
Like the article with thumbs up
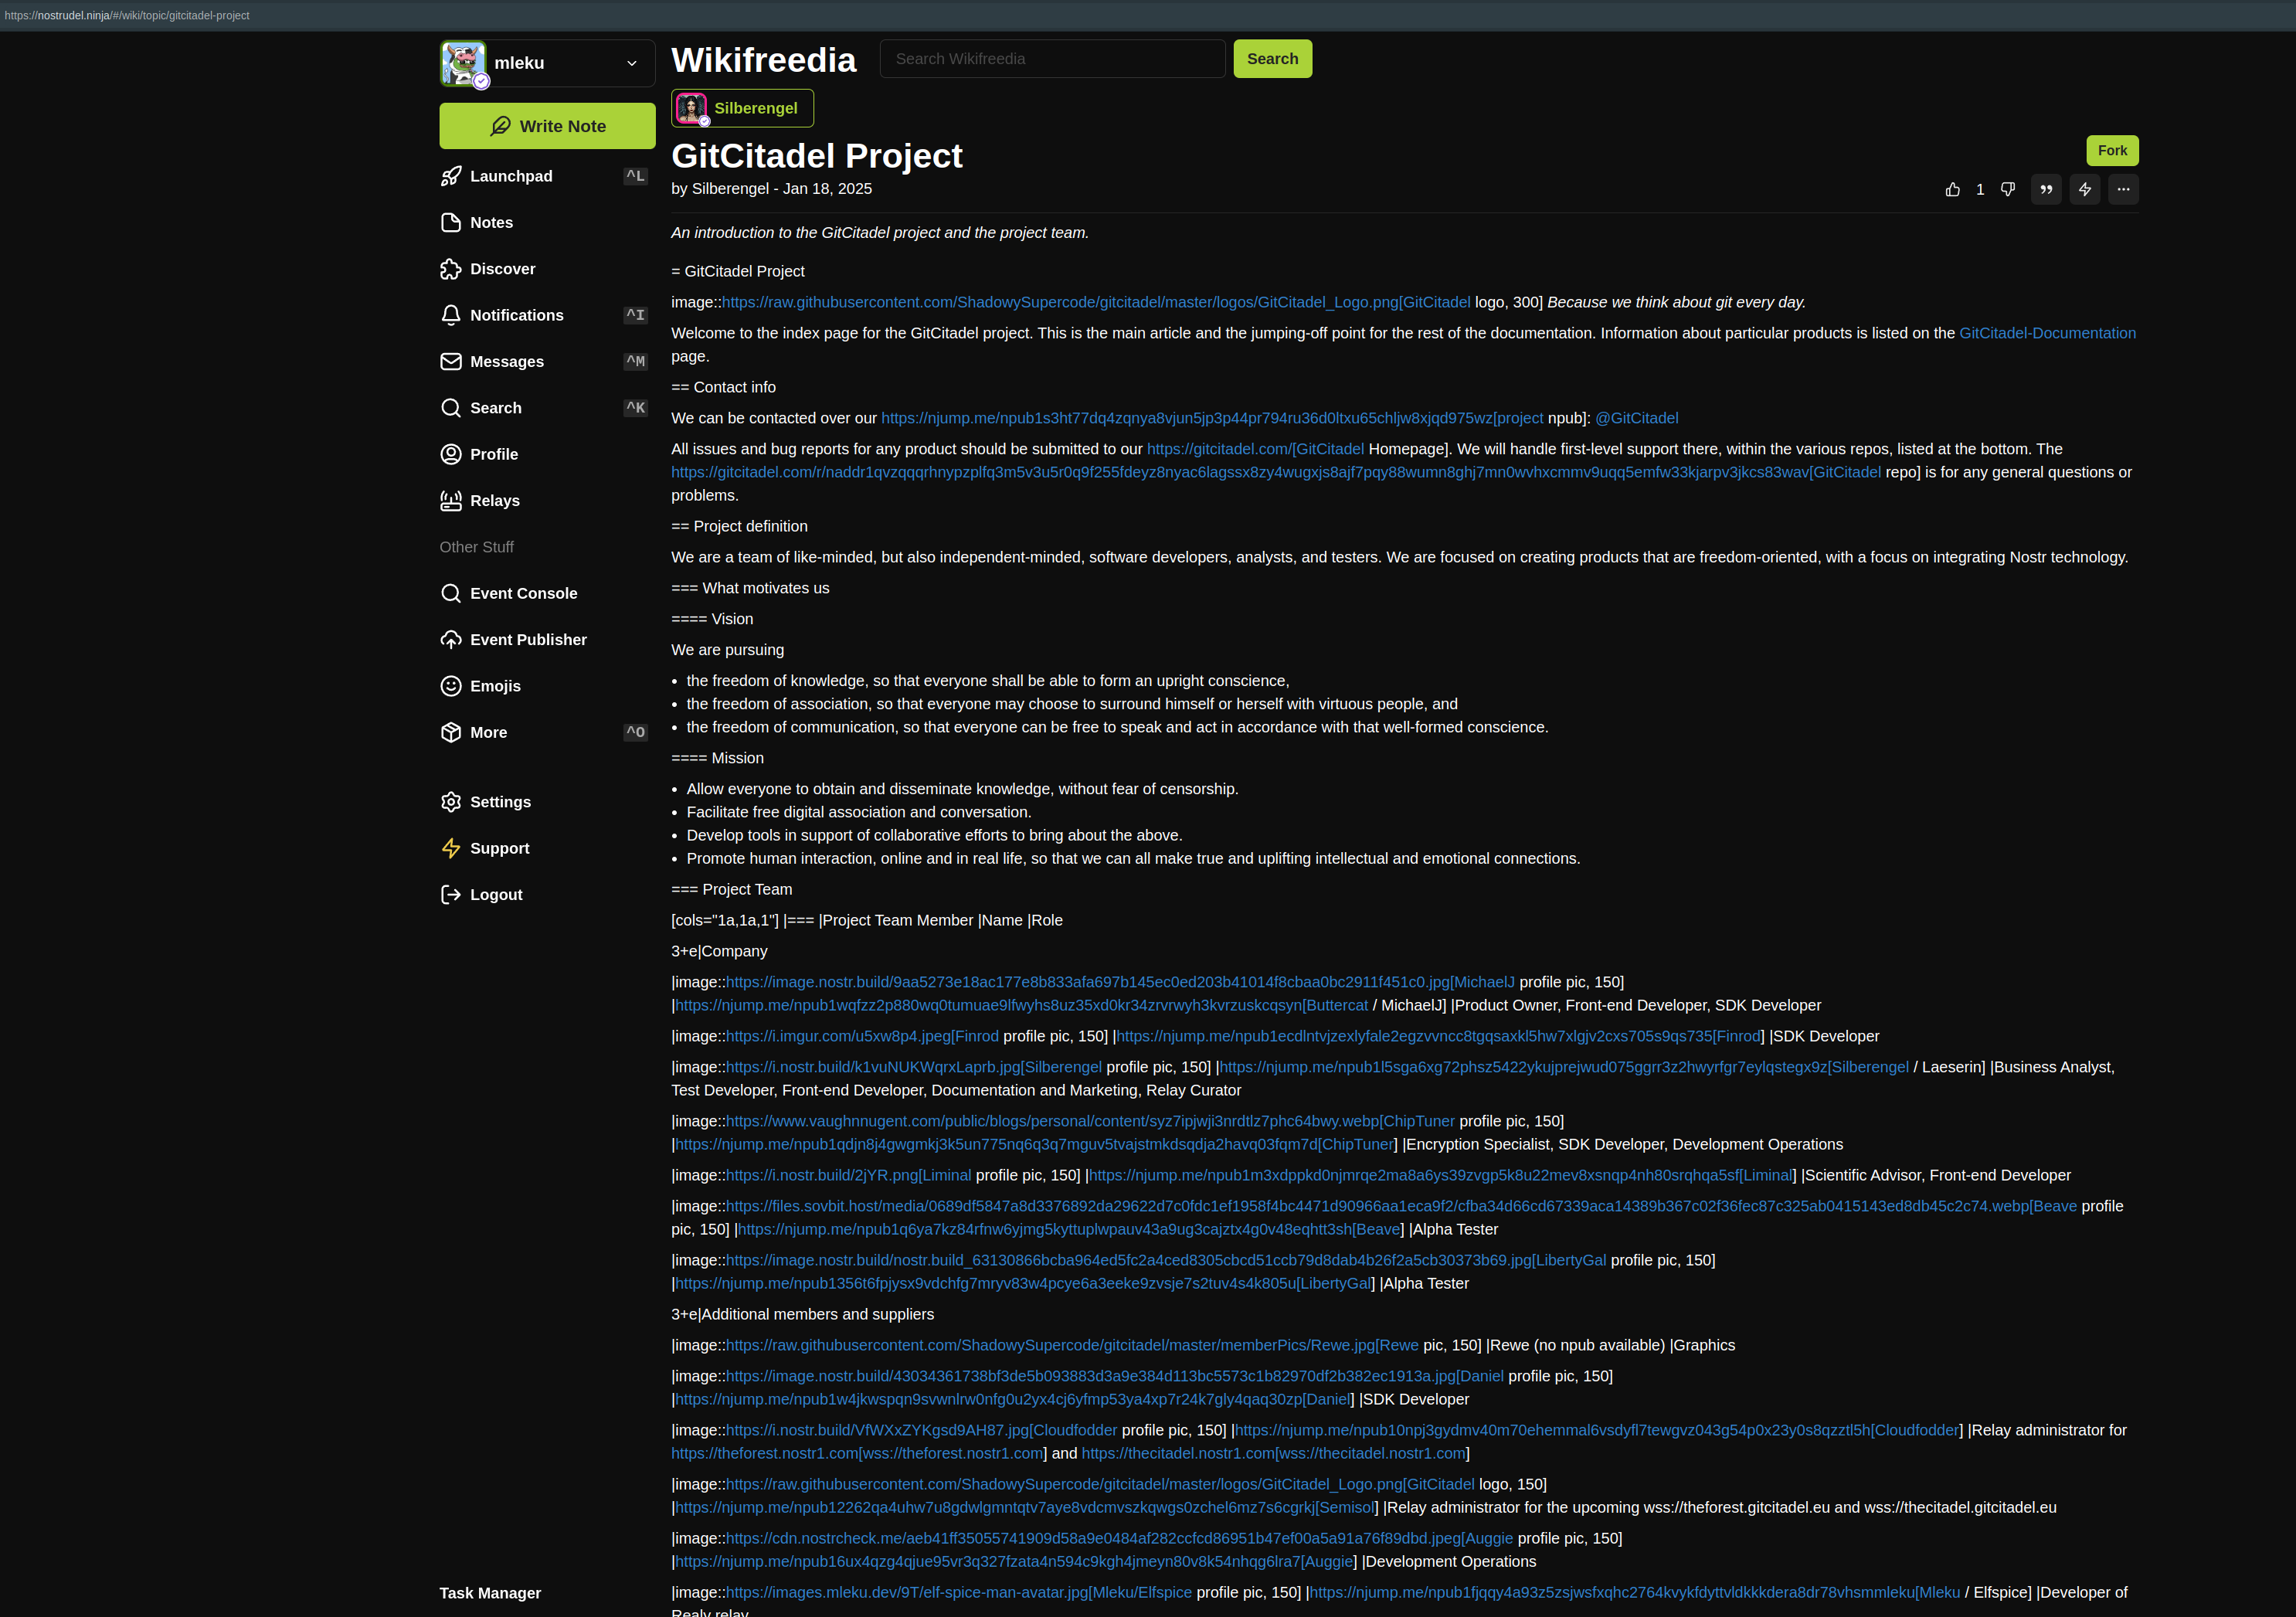click(x=1953, y=189)
